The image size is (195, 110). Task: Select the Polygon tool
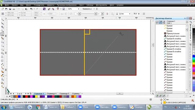[x=2, y=50]
